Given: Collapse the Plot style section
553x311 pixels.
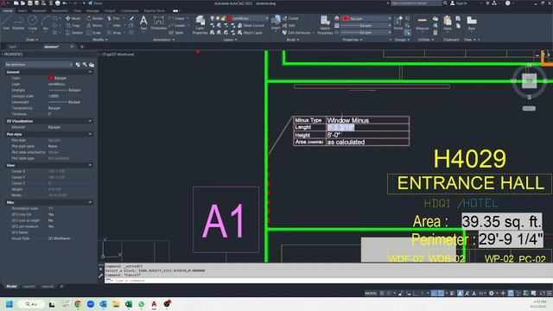Looking at the screenshot, I should pos(90,134).
